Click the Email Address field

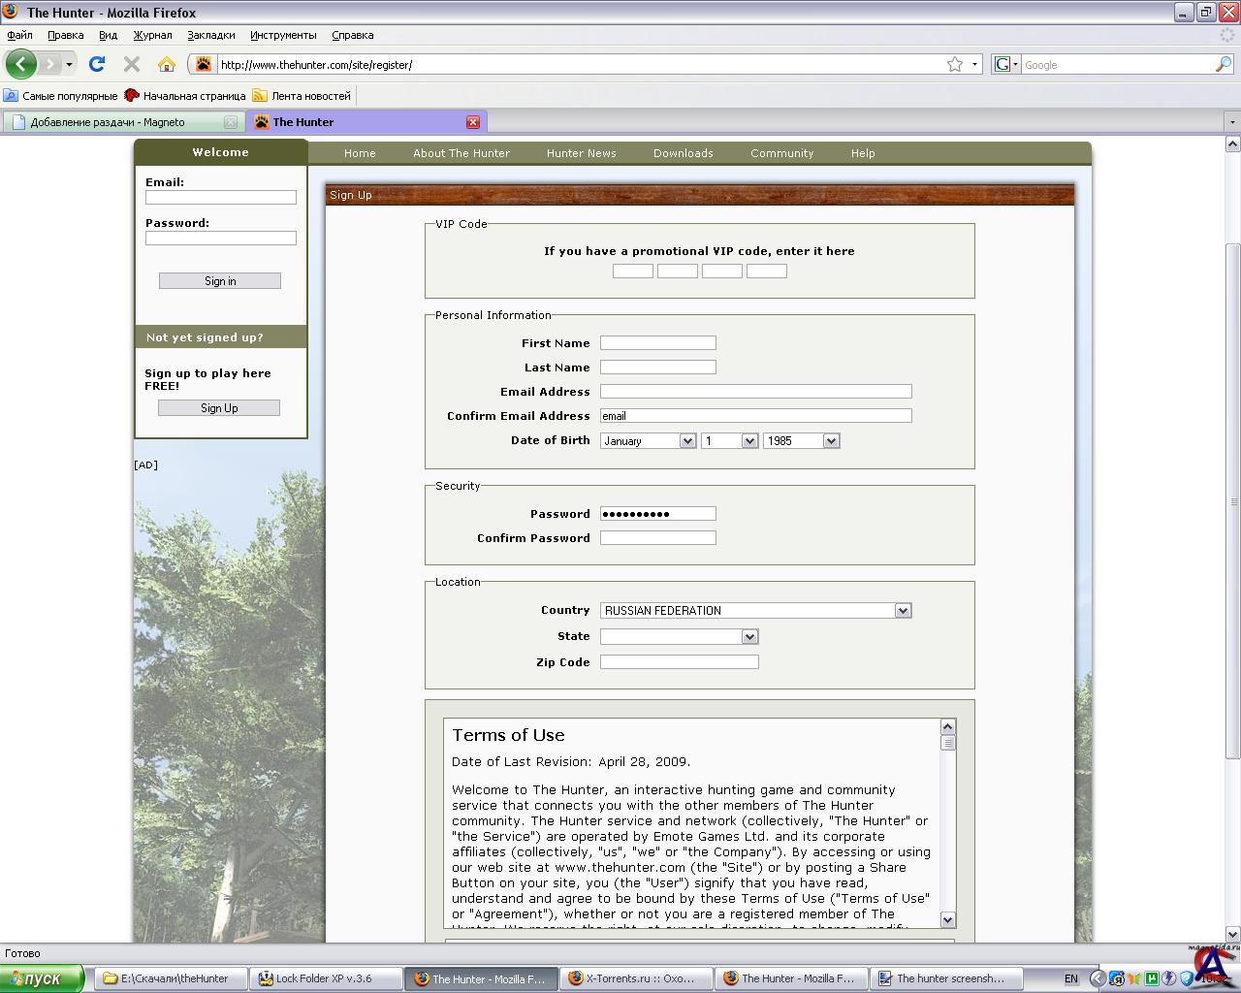click(x=756, y=391)
